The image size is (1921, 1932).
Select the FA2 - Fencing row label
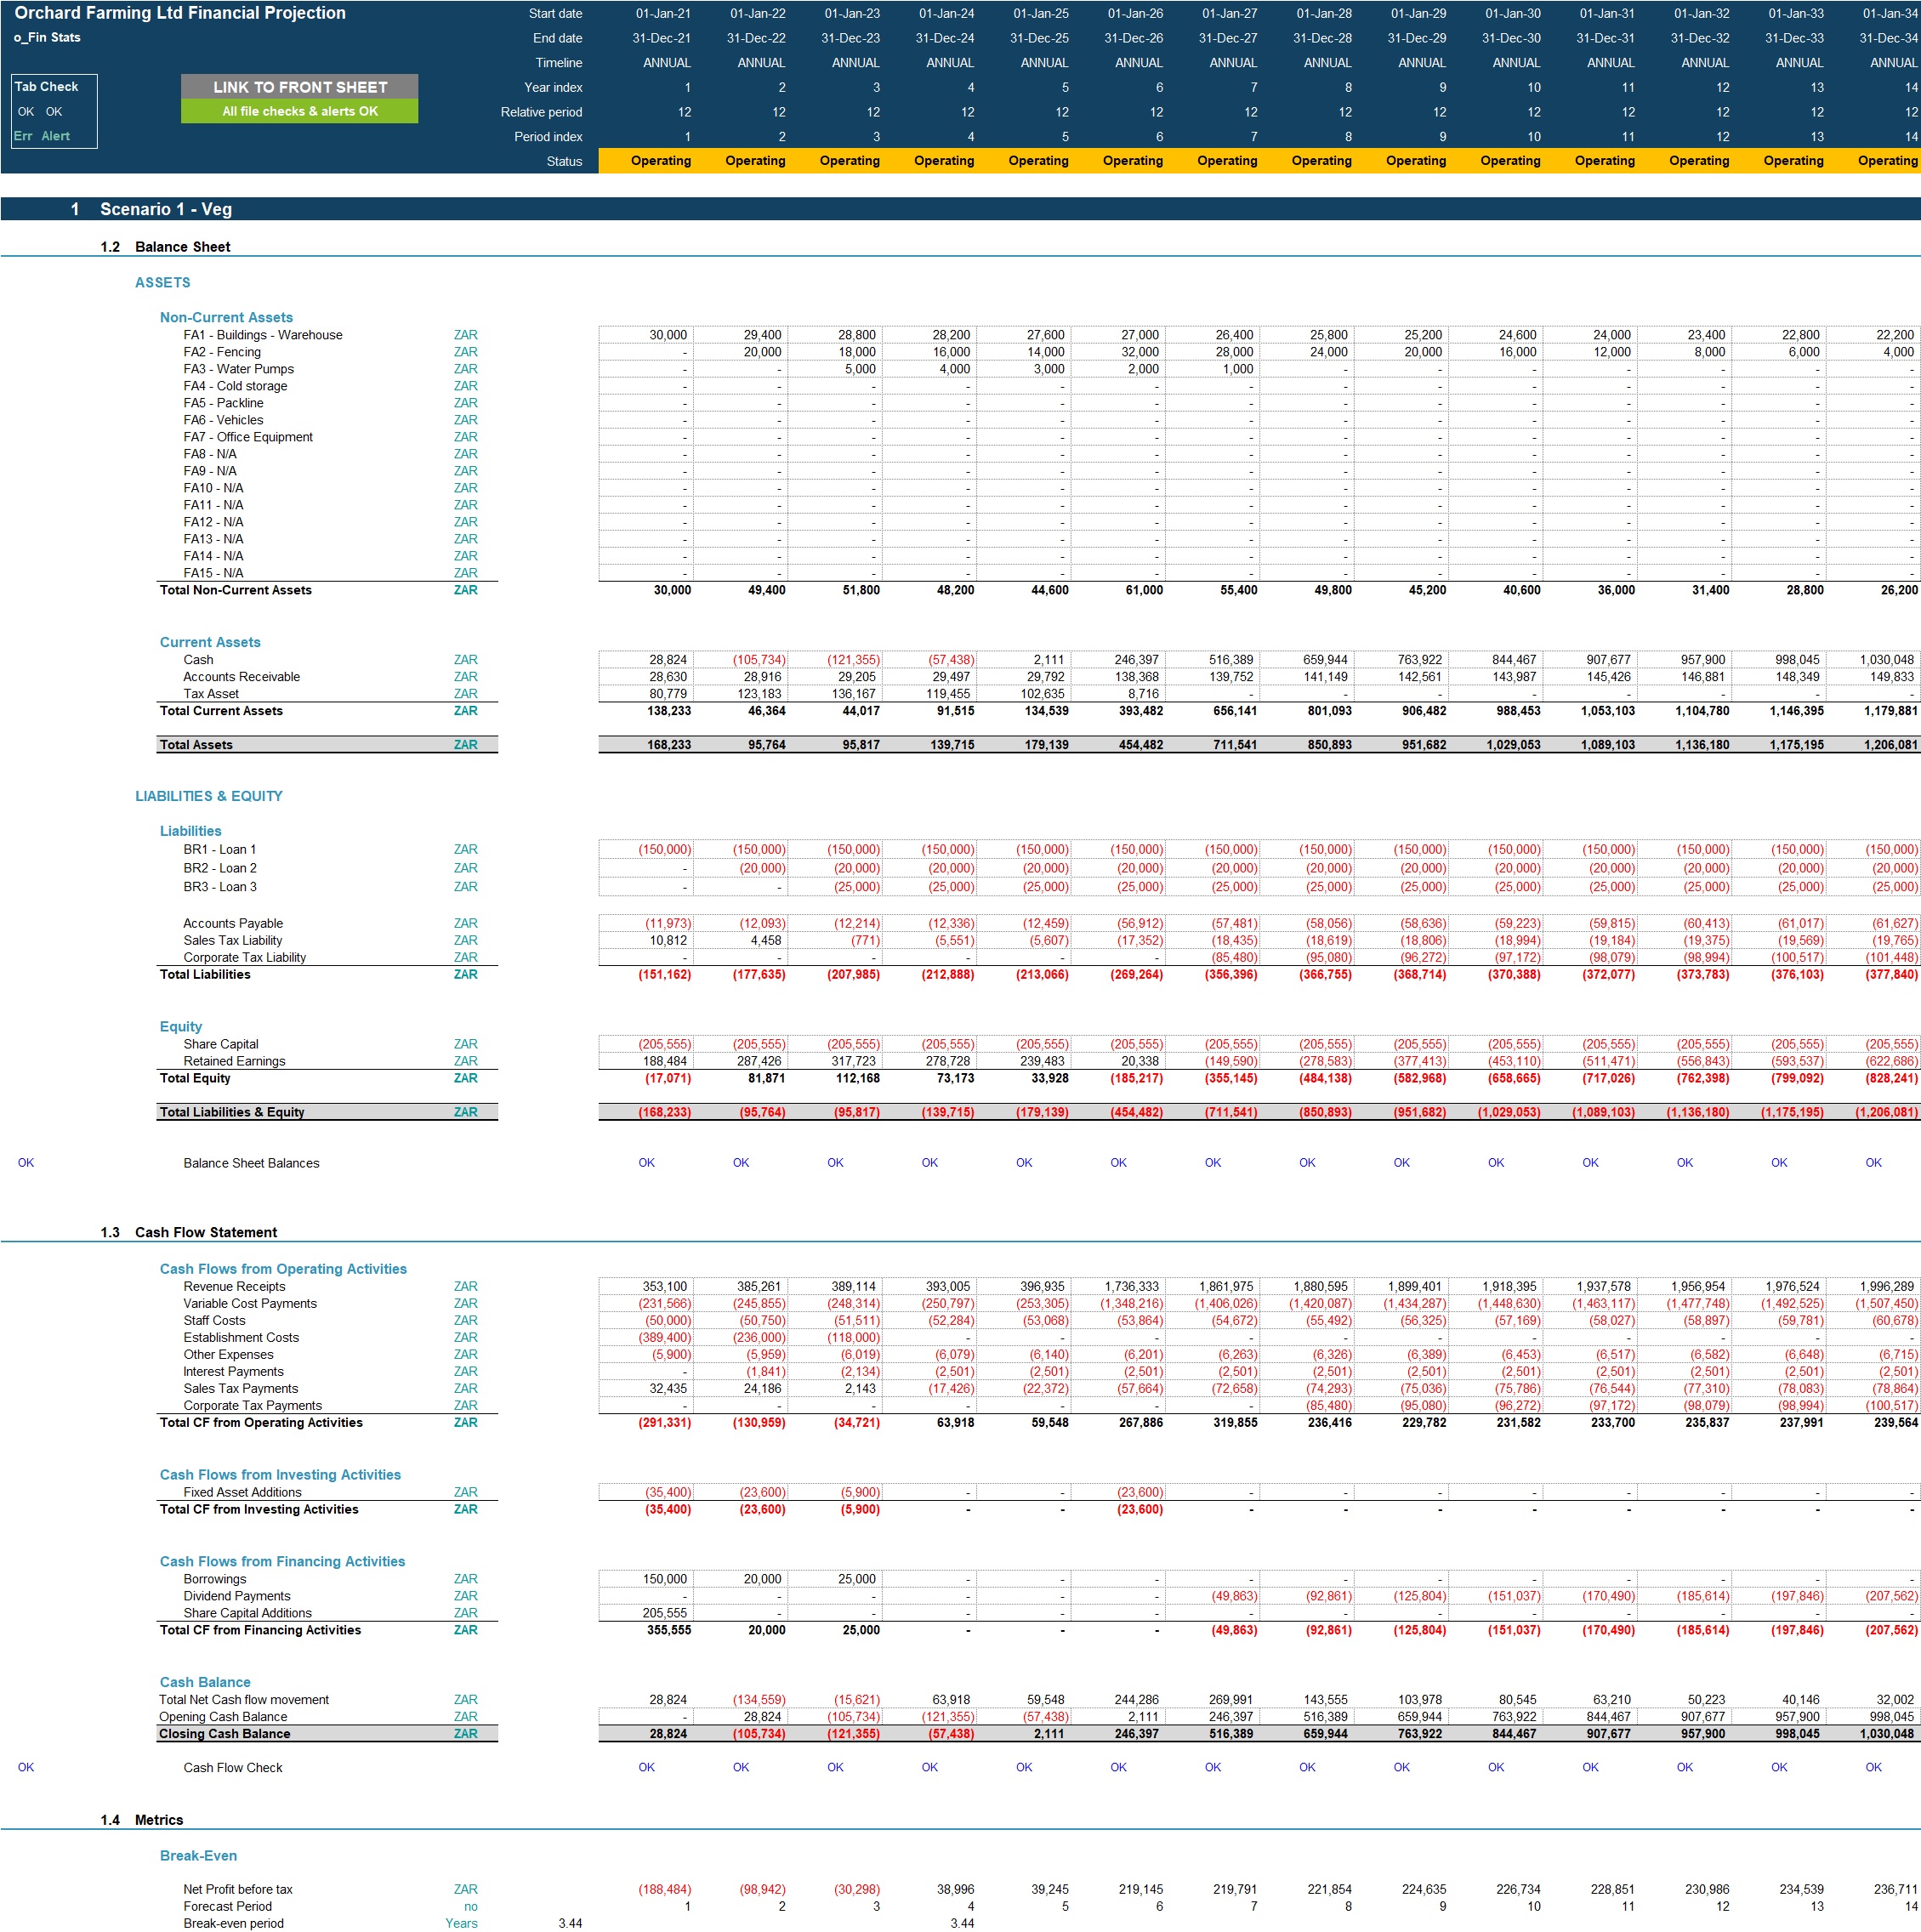click(222, 352)
